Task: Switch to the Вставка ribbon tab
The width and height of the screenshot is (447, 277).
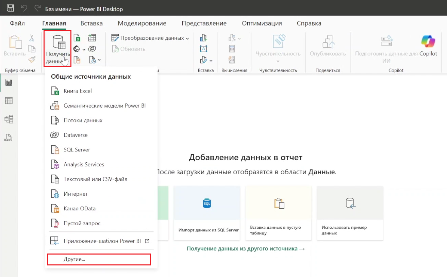Action: [92, 23]
